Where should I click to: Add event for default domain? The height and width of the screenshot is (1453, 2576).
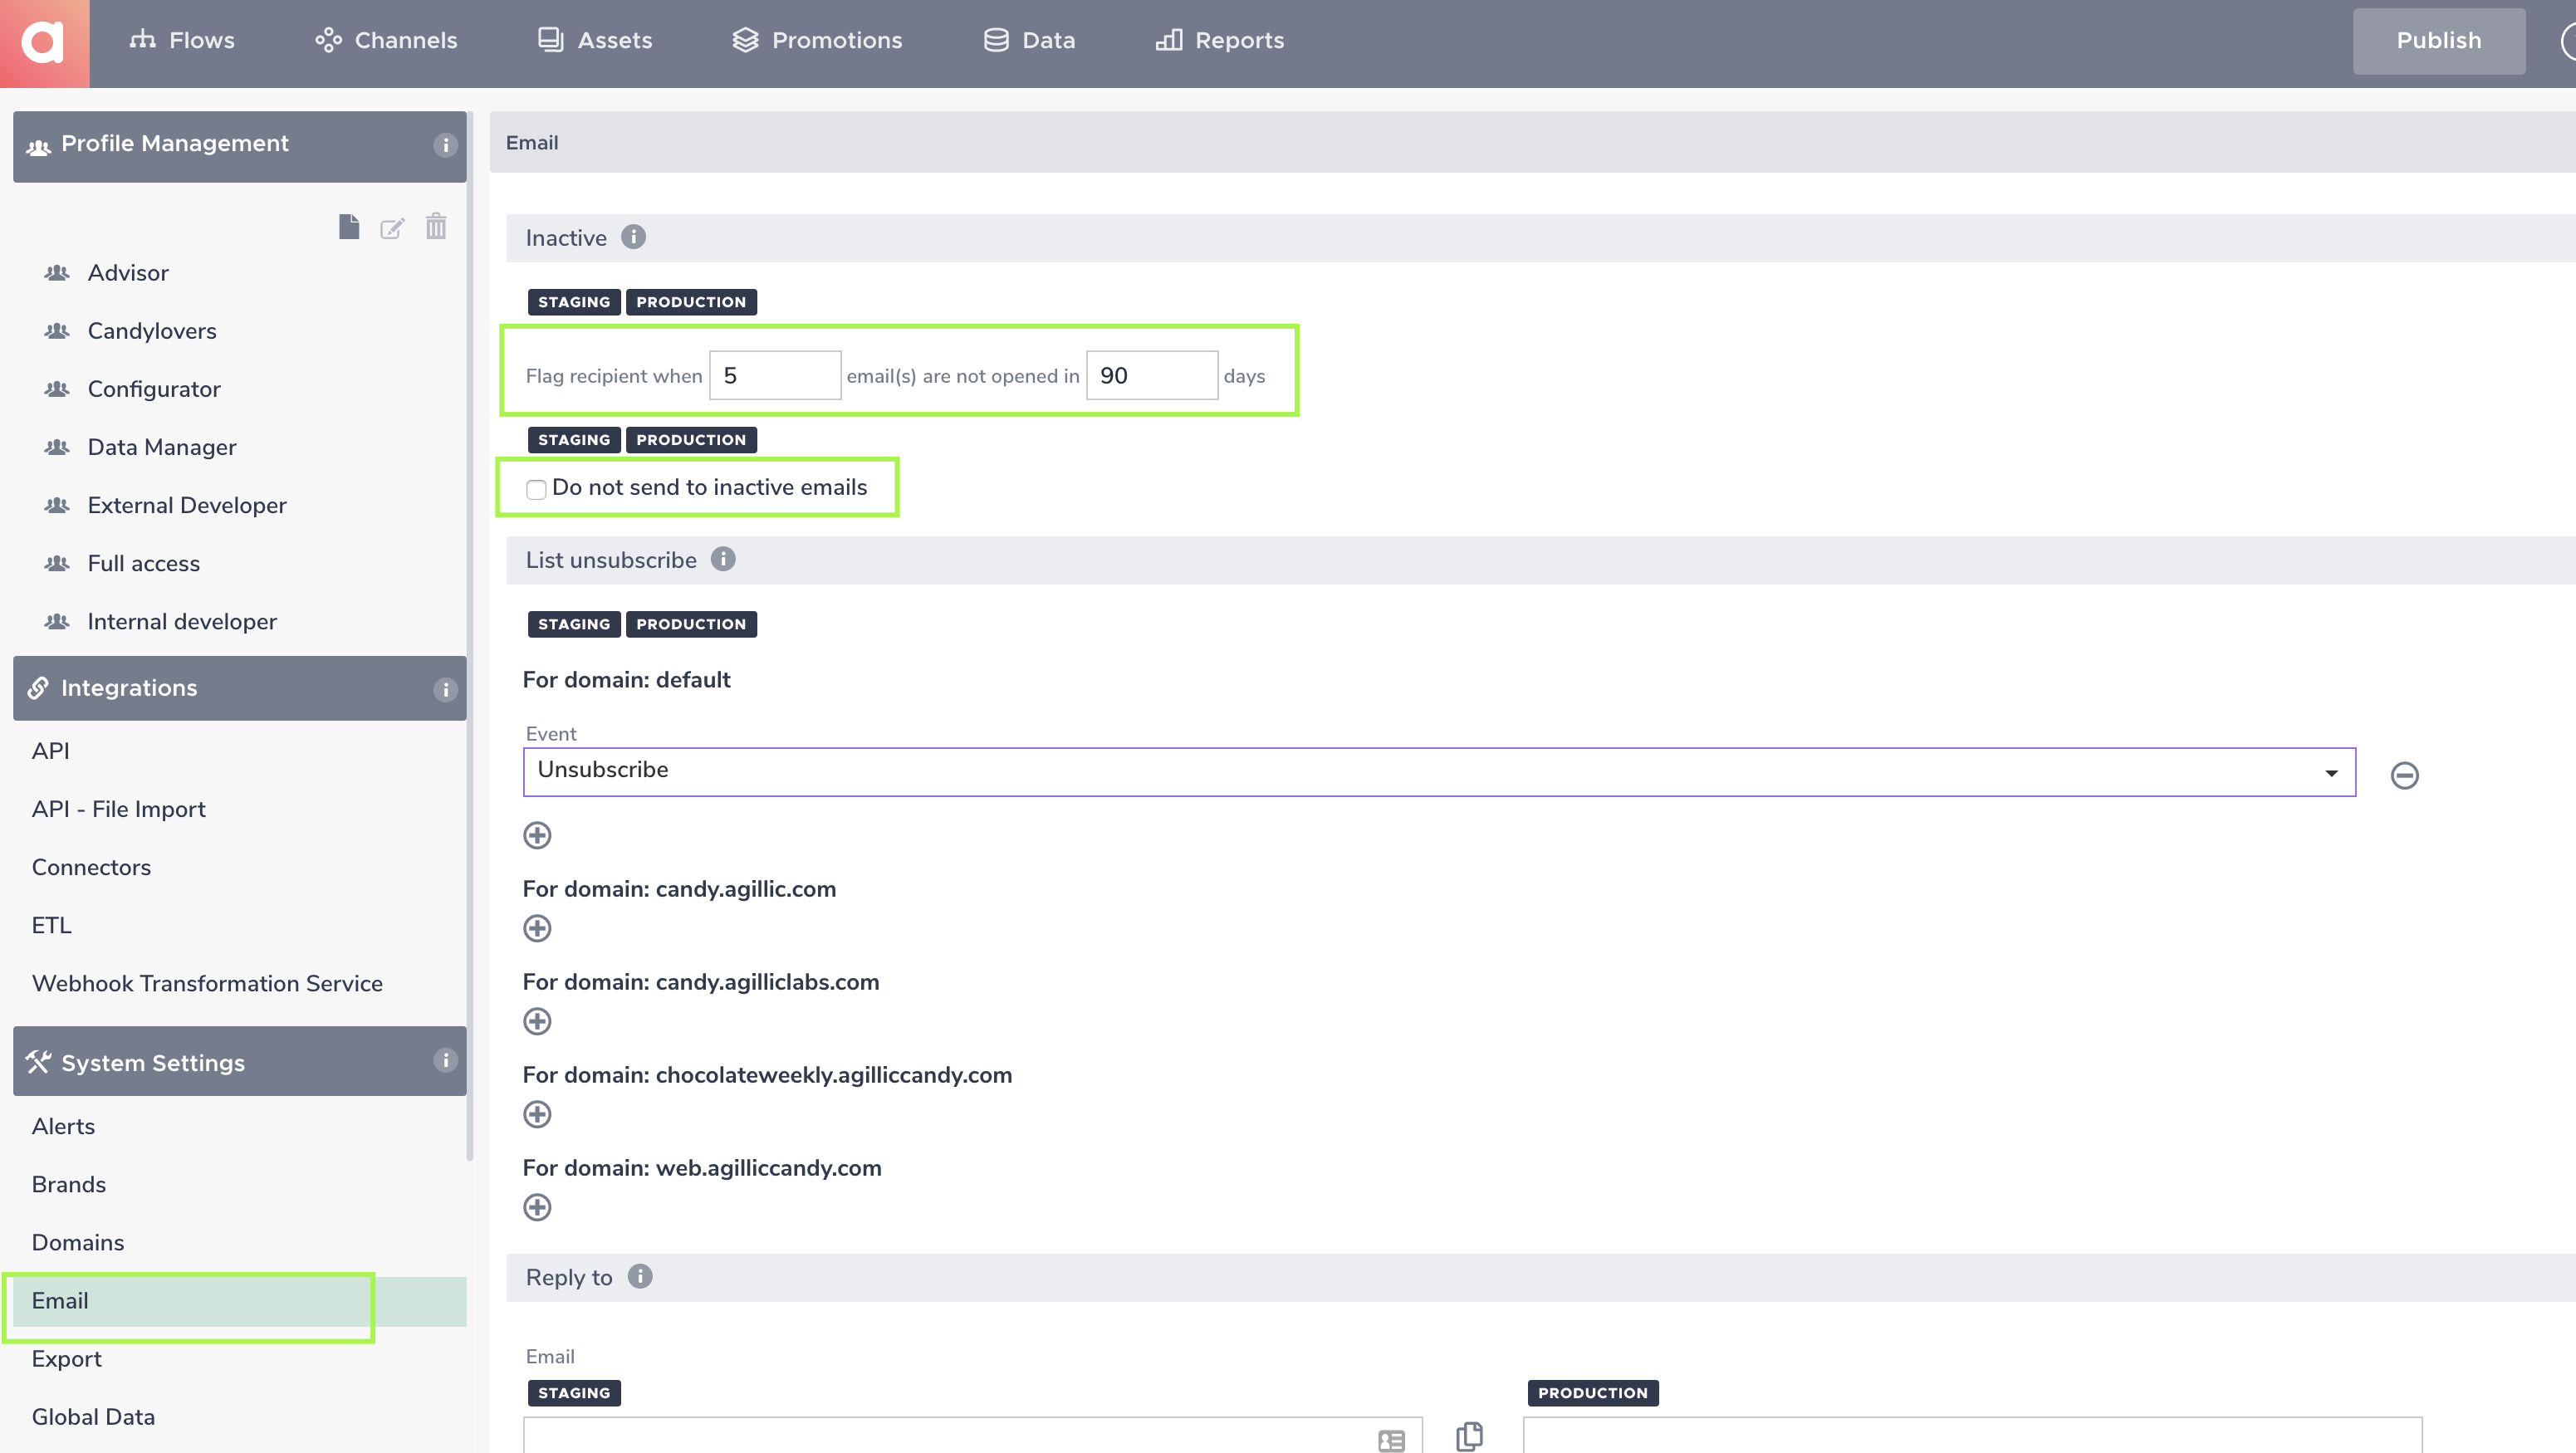[x=537, y=835]
